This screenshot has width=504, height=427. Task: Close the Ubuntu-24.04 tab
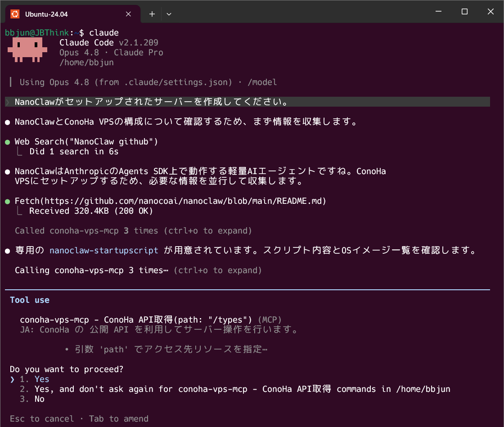point(128,14)
